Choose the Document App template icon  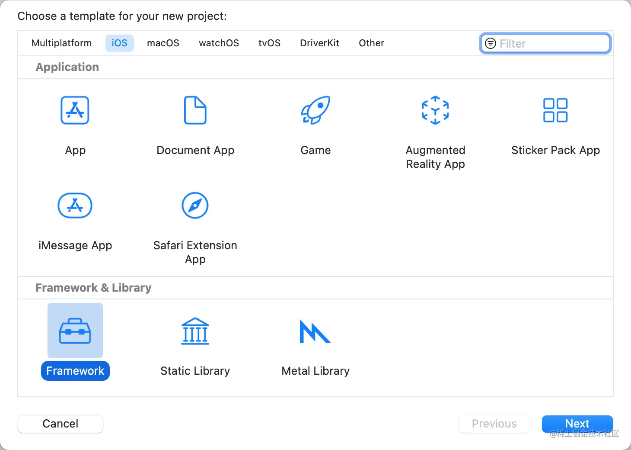pos(195,110)
